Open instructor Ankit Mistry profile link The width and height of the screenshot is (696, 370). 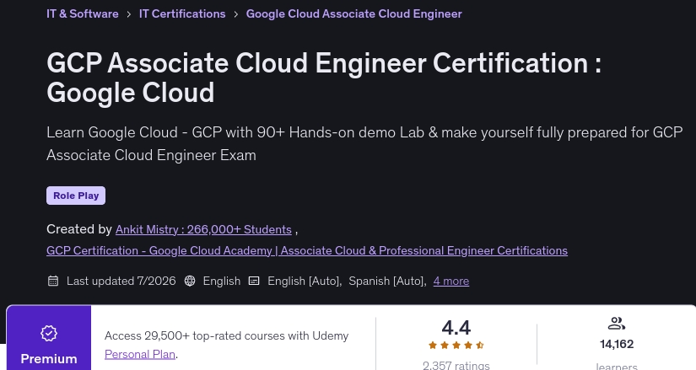203,229
